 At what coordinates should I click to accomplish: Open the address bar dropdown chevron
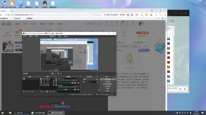100,15
